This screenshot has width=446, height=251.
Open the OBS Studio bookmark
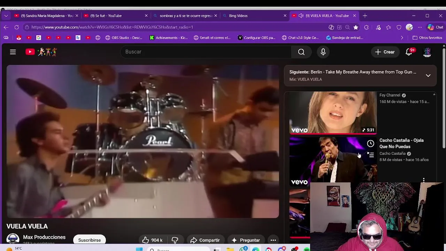(124, 38)
